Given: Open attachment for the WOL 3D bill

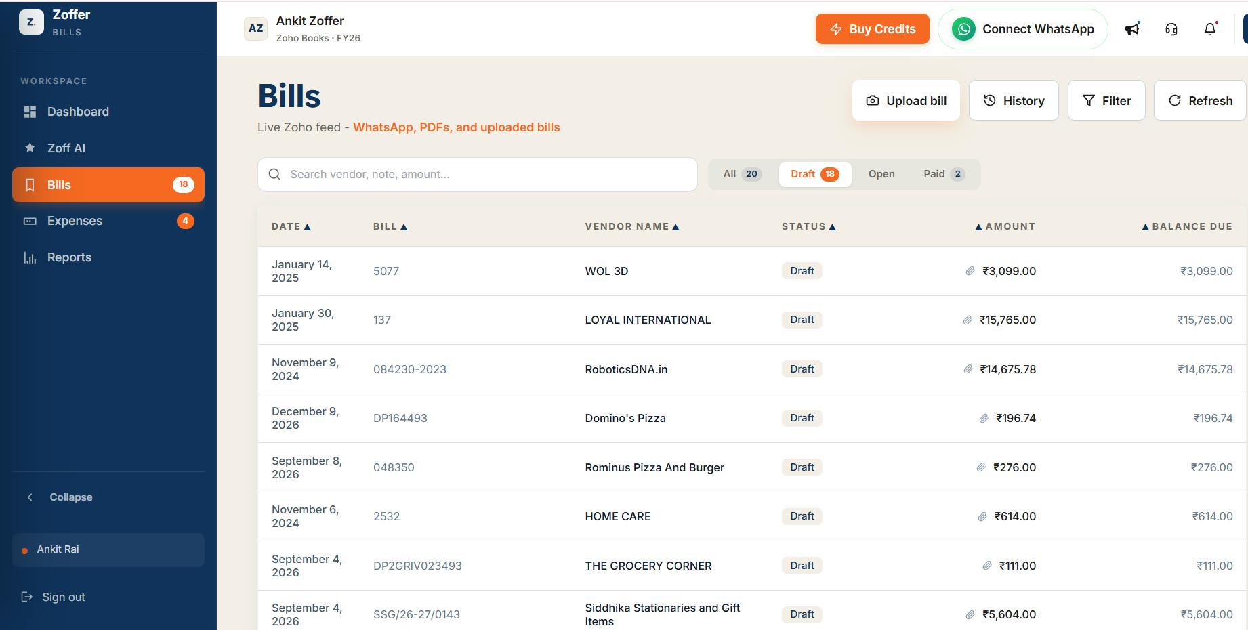Looking at the screenshot, I should tap(970, 271).
